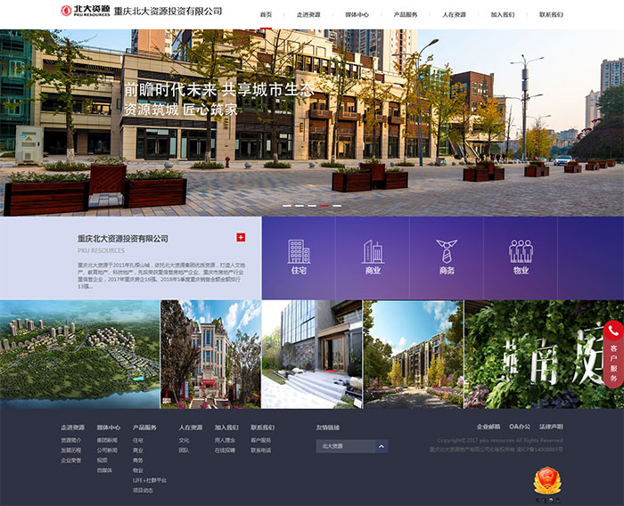
Task: Click the 重庆北大资源投资有限公司 intro heading
Action: tap(123, 239)
